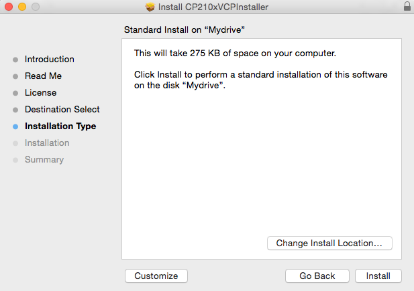Click the gray bullet beside License
Image resolution: width=414 pixels, height=291 pixels.
click(15, 93)
